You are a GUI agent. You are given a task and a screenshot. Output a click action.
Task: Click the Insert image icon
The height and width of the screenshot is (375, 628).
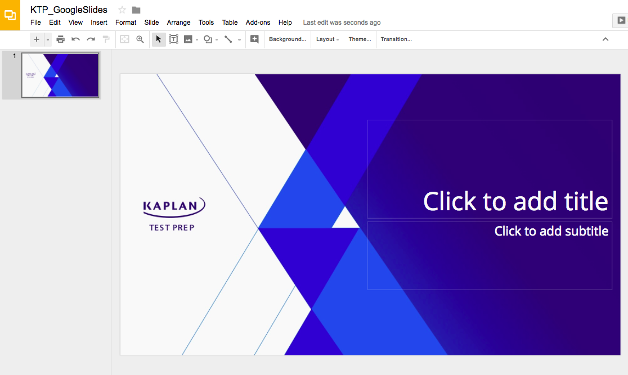(x=188, y=39)
